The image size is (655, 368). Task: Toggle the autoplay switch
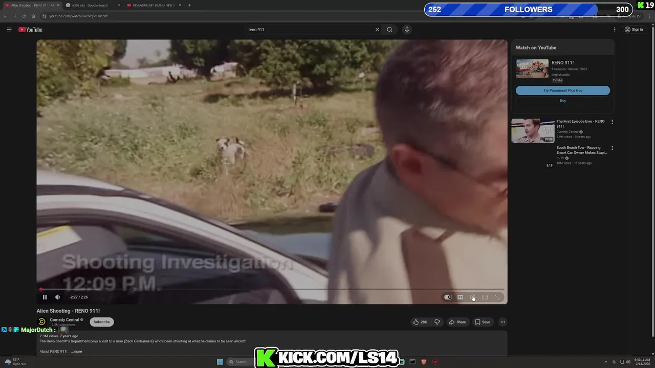448,297
